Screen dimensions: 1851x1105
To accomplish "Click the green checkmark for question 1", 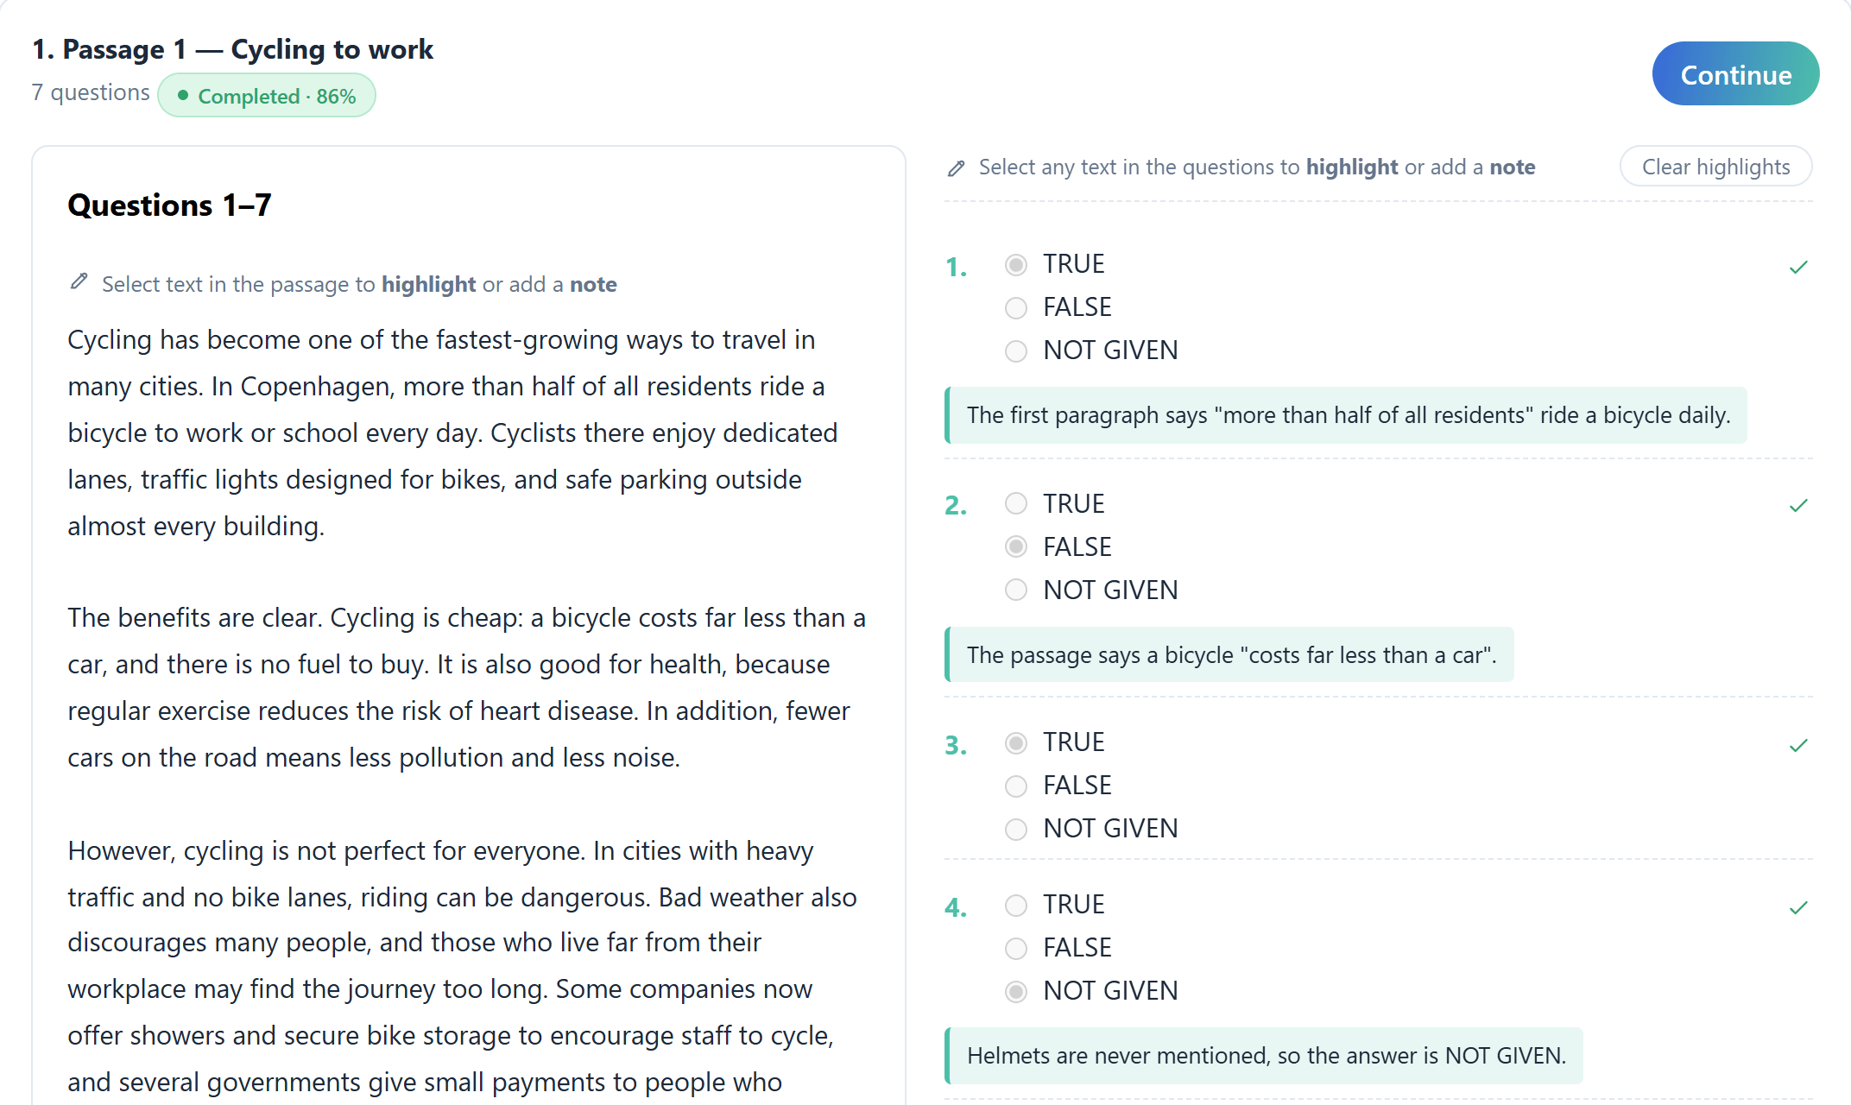I will pyautogui.click(x=1798, y=268).
